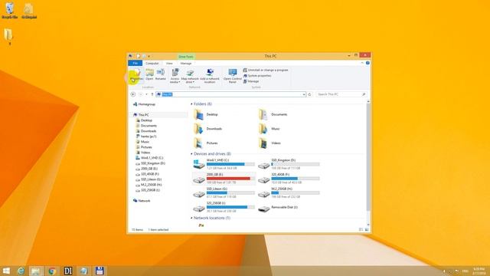Switch to details view in status bar
Image resolution: width=490 pixels, height=276 pixels.
[x=361, y=230]
